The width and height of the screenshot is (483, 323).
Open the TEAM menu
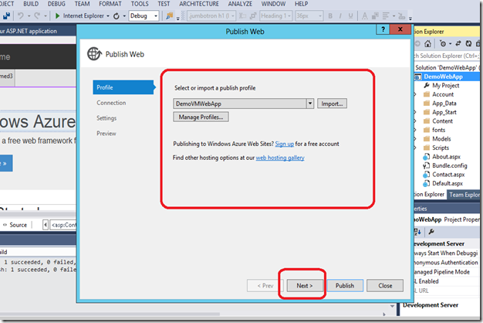pos(83,4)
